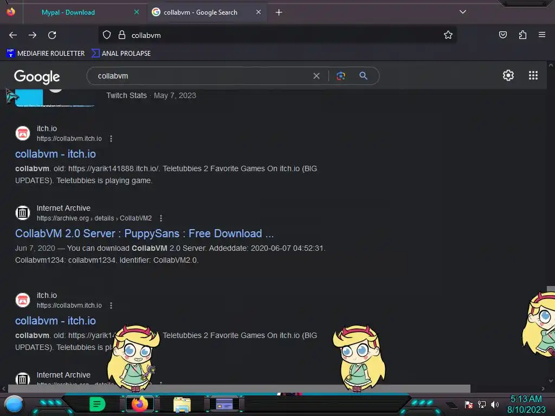Open Google quick settings gear

tap(508, 75)
